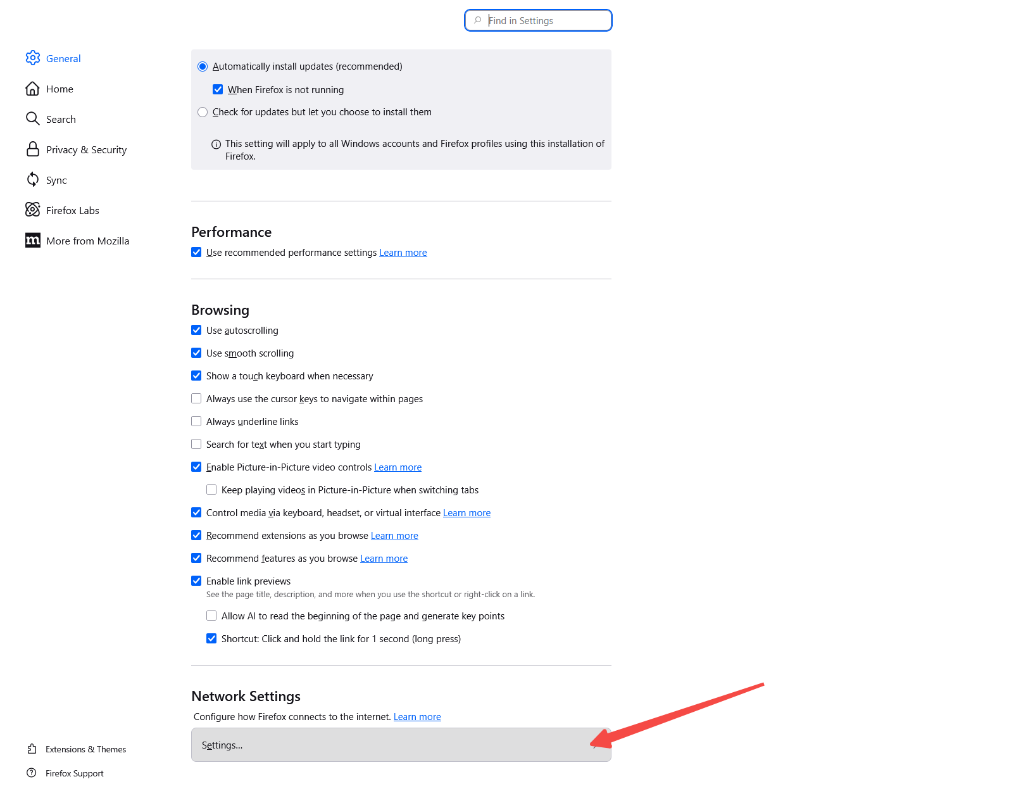Enable Allow AI to generate key points
This screenshot has height=803, width=1021.
pyautogui.click(x=211, y=616)
